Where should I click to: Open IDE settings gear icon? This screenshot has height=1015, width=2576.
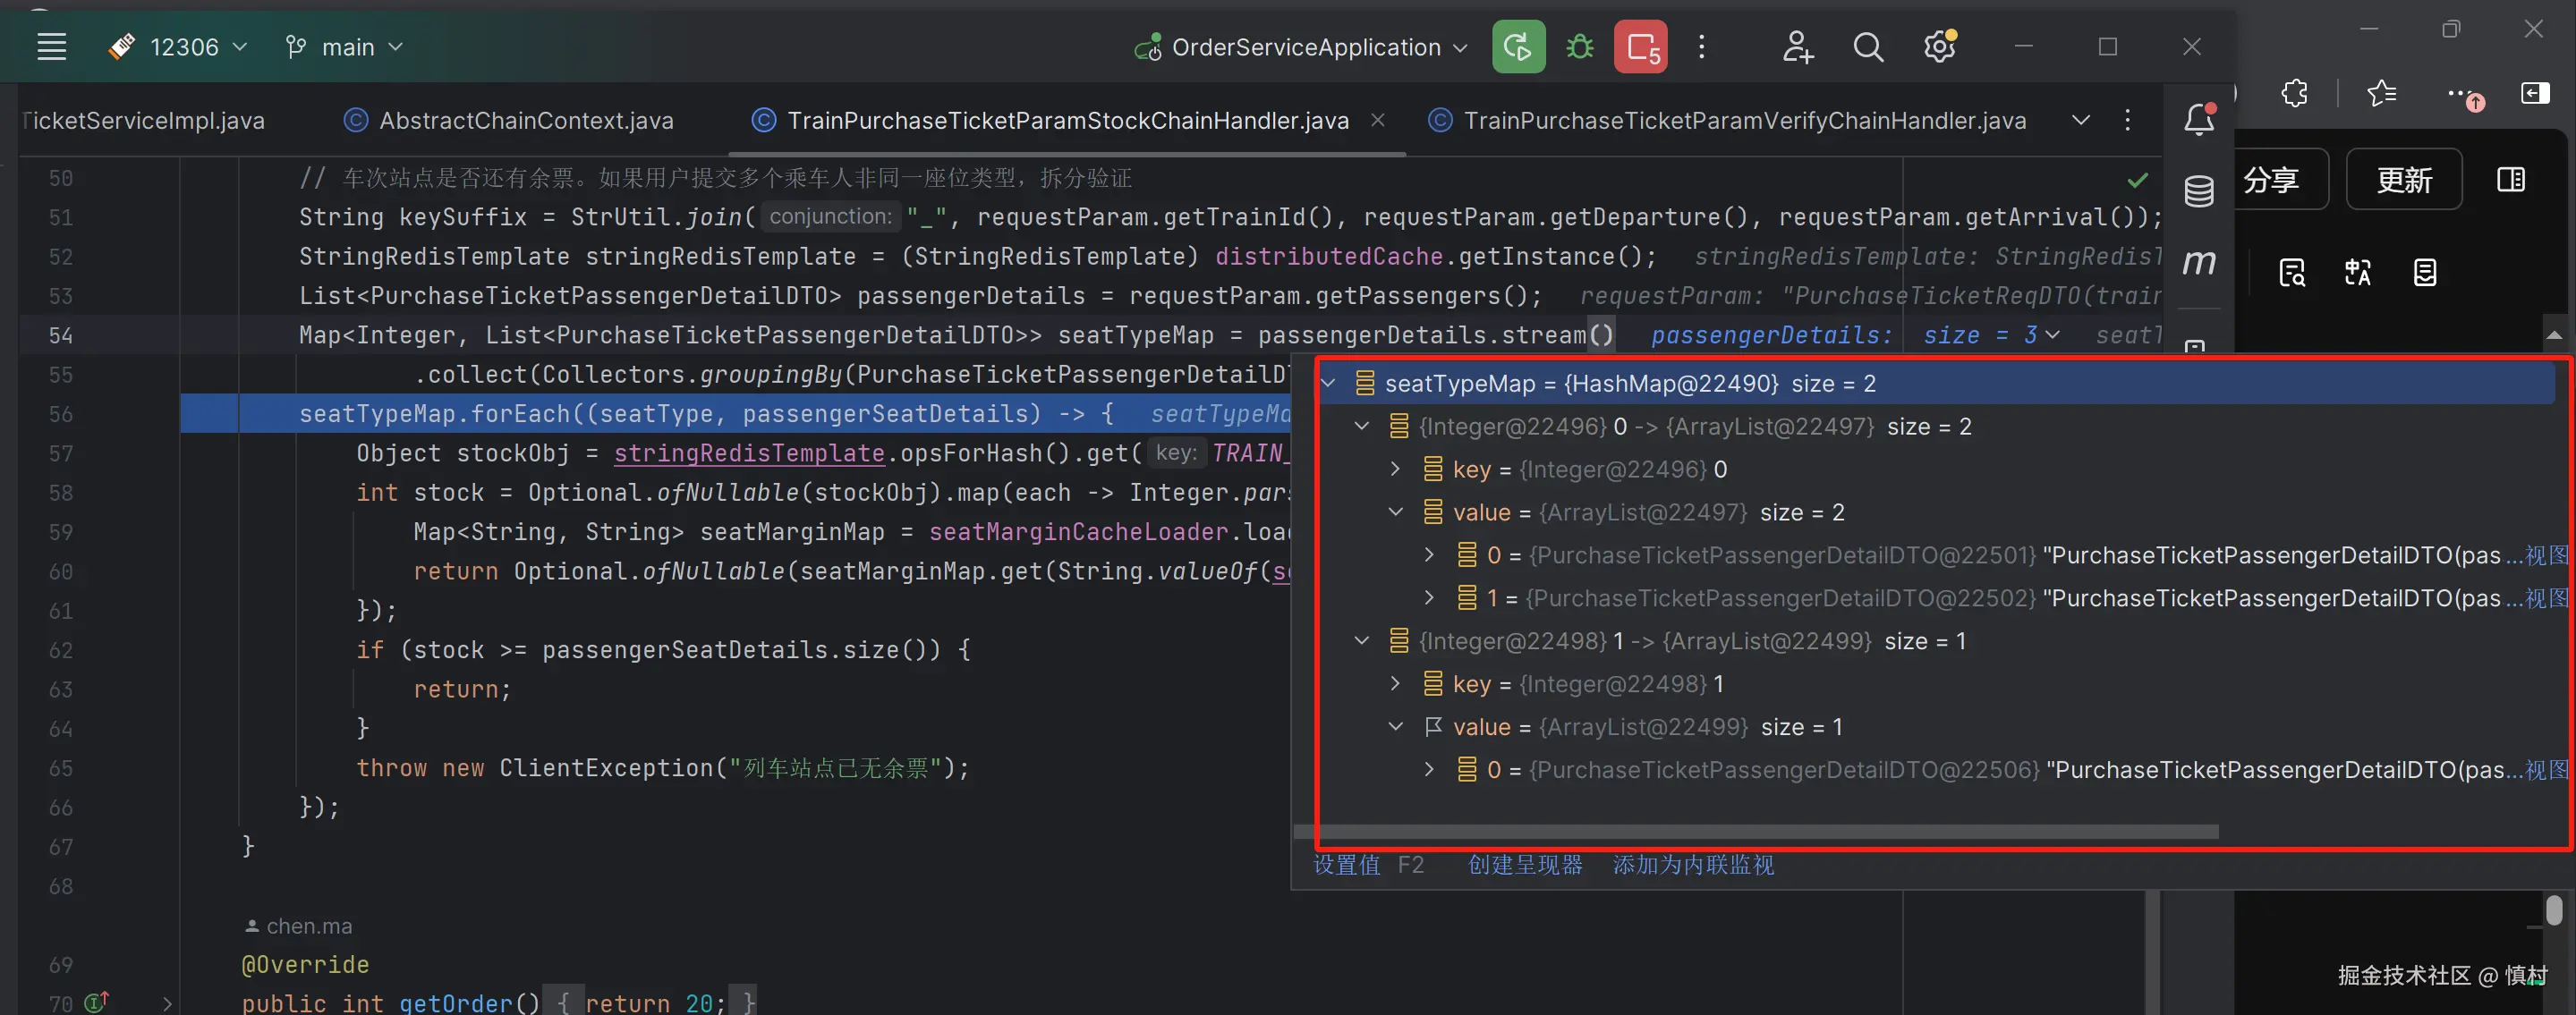pyautogui.click(x=1939, y=47)
